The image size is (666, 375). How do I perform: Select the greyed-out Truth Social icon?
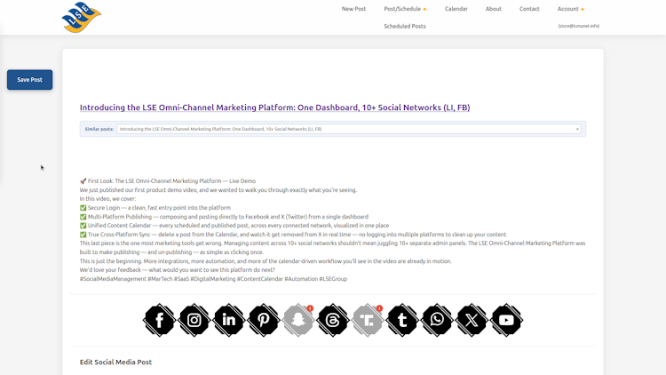[368, 320]
